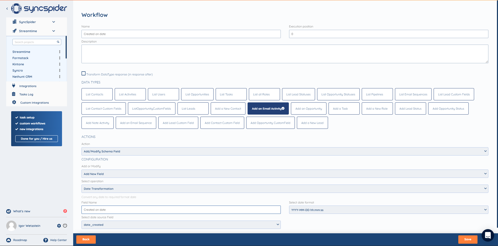Click Igor Wetzstein's avatar picture
This screenshot has width=498, height=246.
tap(11, 226)
